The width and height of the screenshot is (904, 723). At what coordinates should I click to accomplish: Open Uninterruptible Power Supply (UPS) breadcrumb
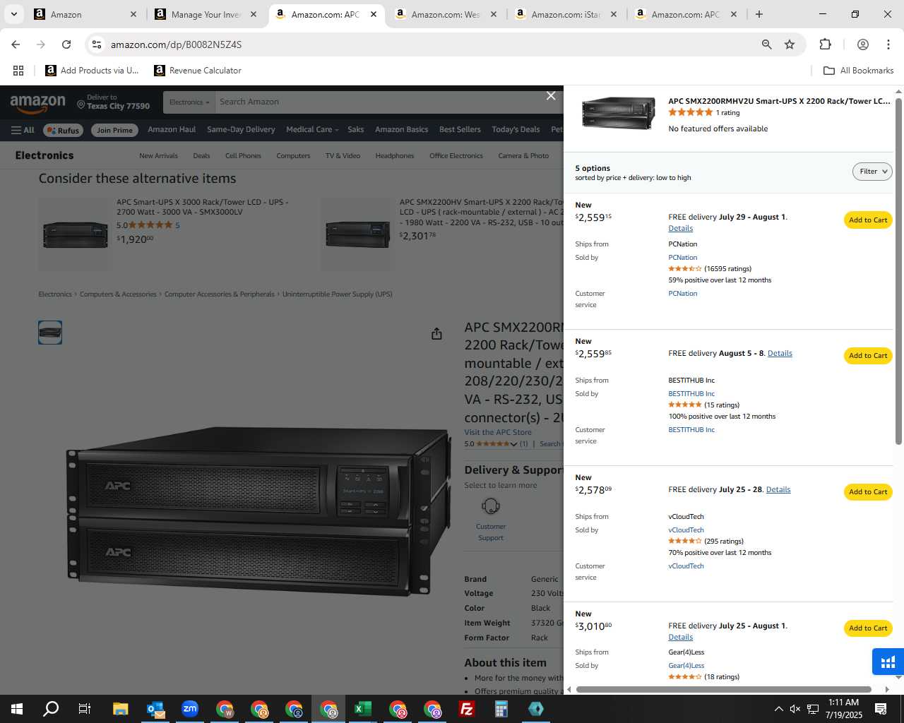coord(337,294)
